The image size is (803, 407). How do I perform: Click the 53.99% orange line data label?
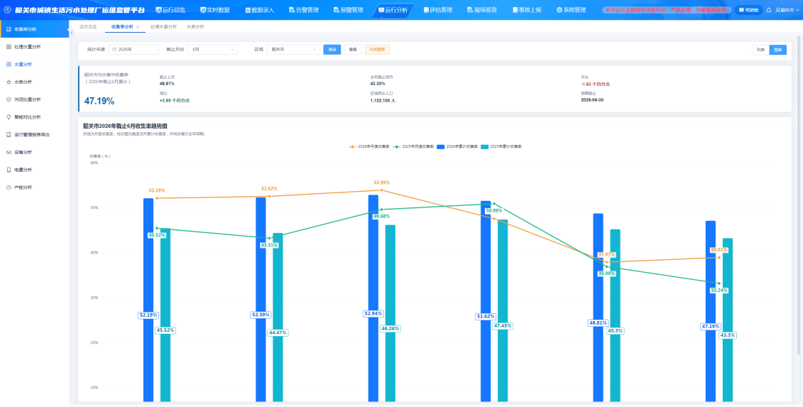382,183
